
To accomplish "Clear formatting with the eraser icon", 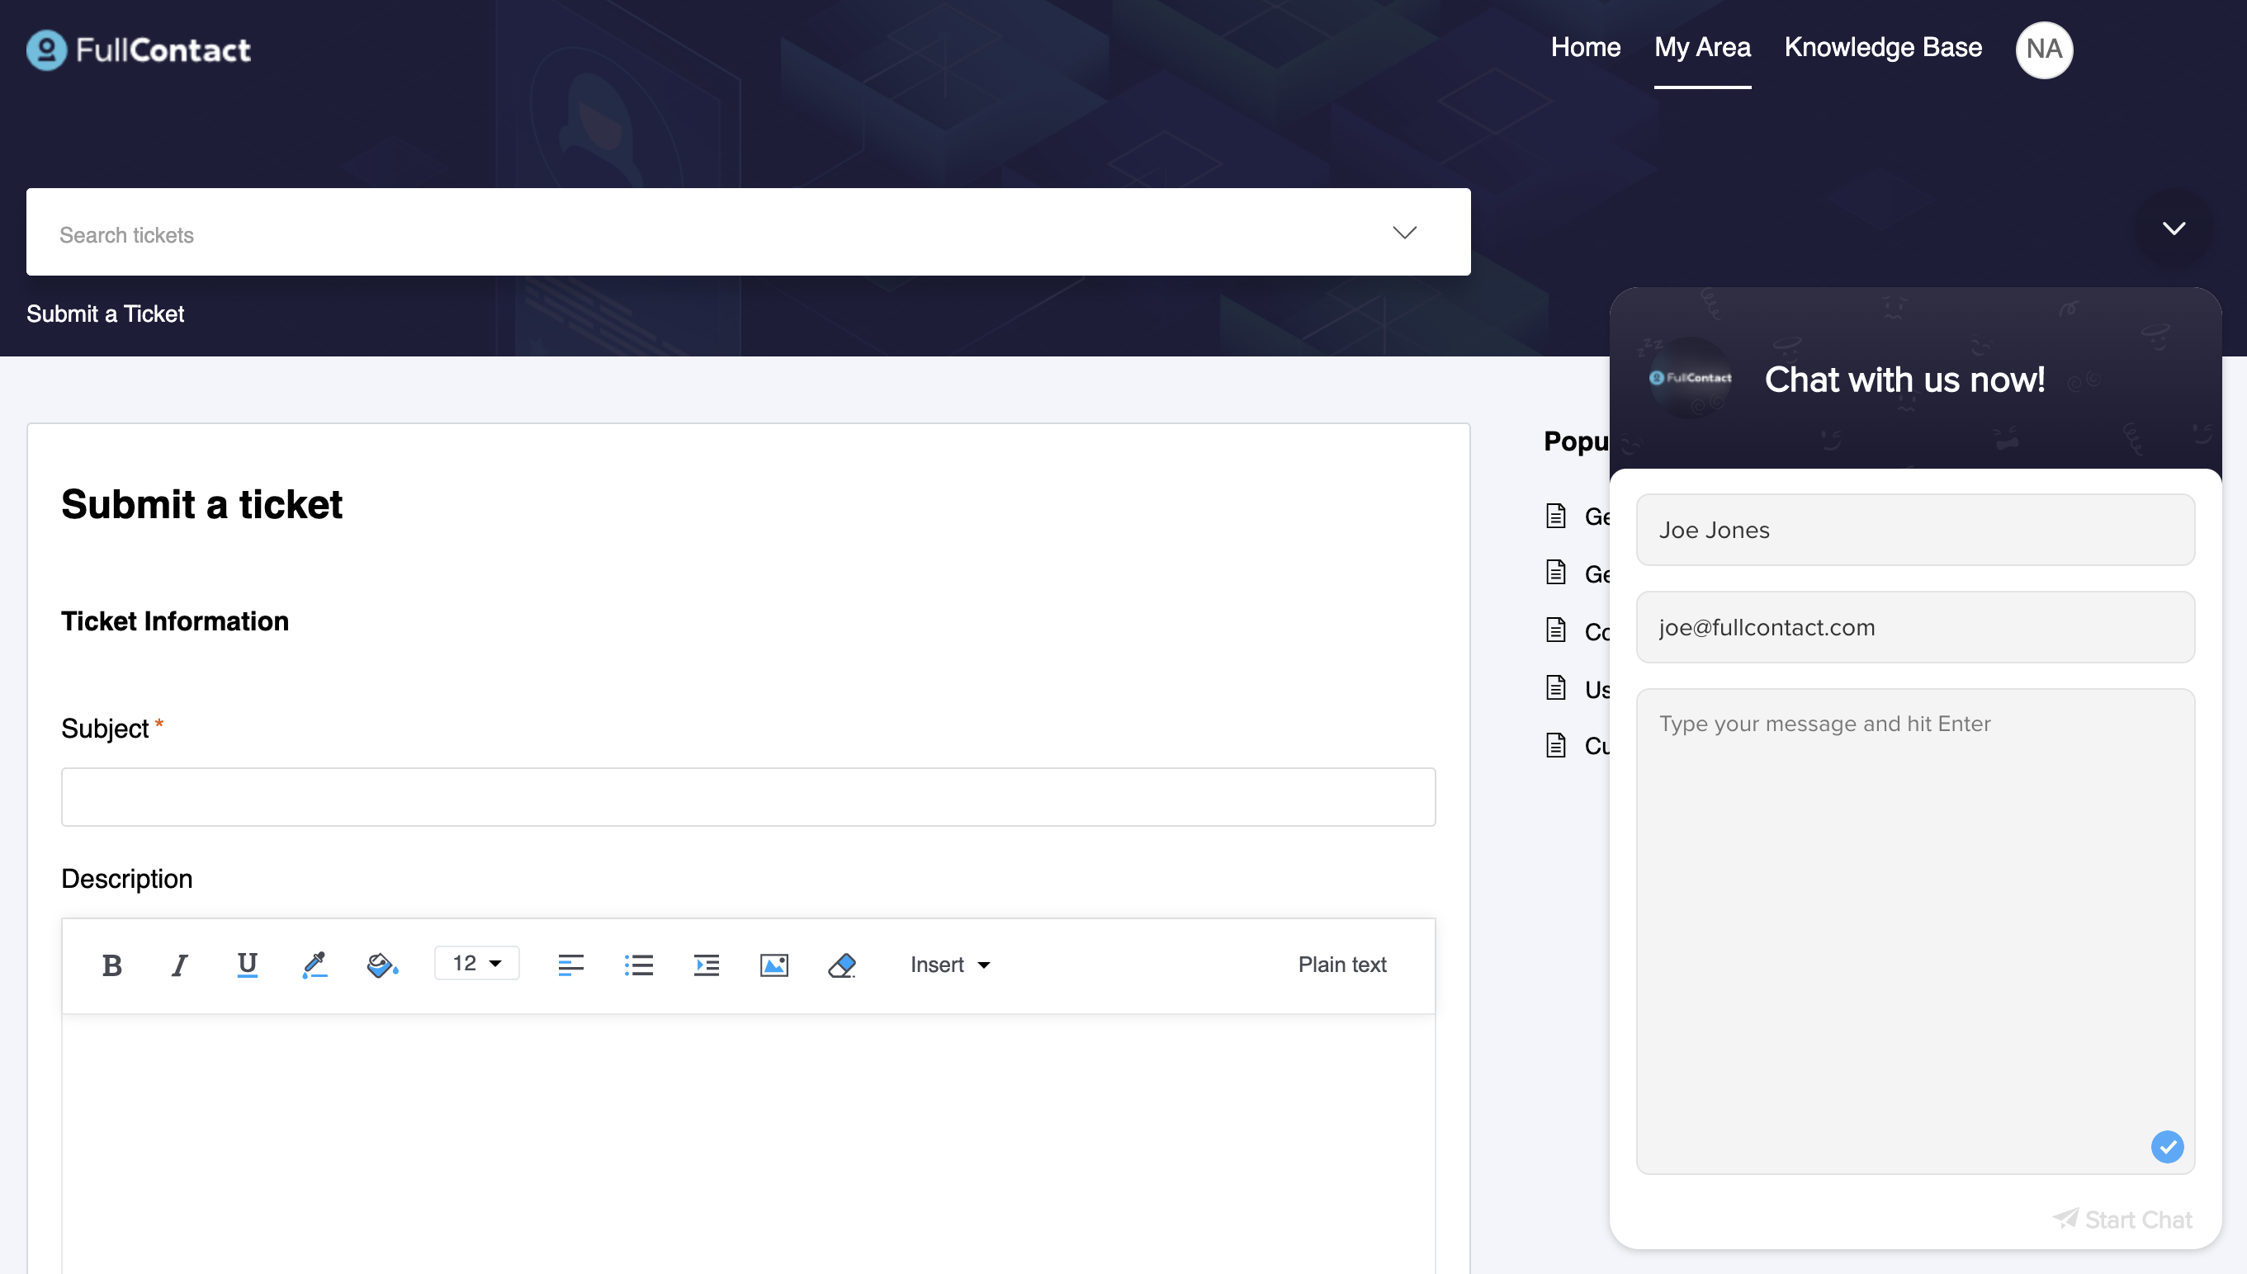I will coord(841,965).
